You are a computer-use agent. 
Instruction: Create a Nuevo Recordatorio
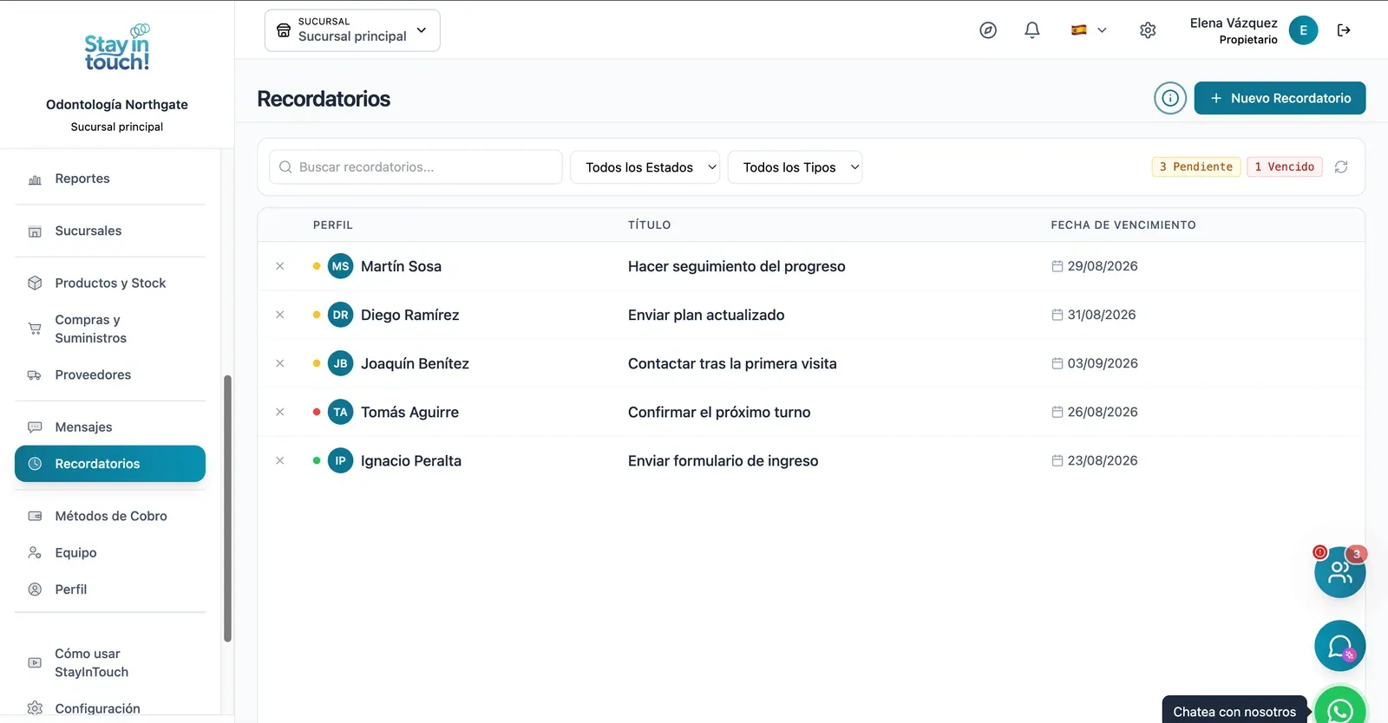(x=1280, y=98)
